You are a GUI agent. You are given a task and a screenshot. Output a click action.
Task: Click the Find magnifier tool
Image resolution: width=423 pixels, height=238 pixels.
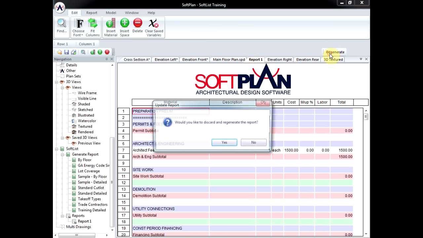click(x=62, y=26)
